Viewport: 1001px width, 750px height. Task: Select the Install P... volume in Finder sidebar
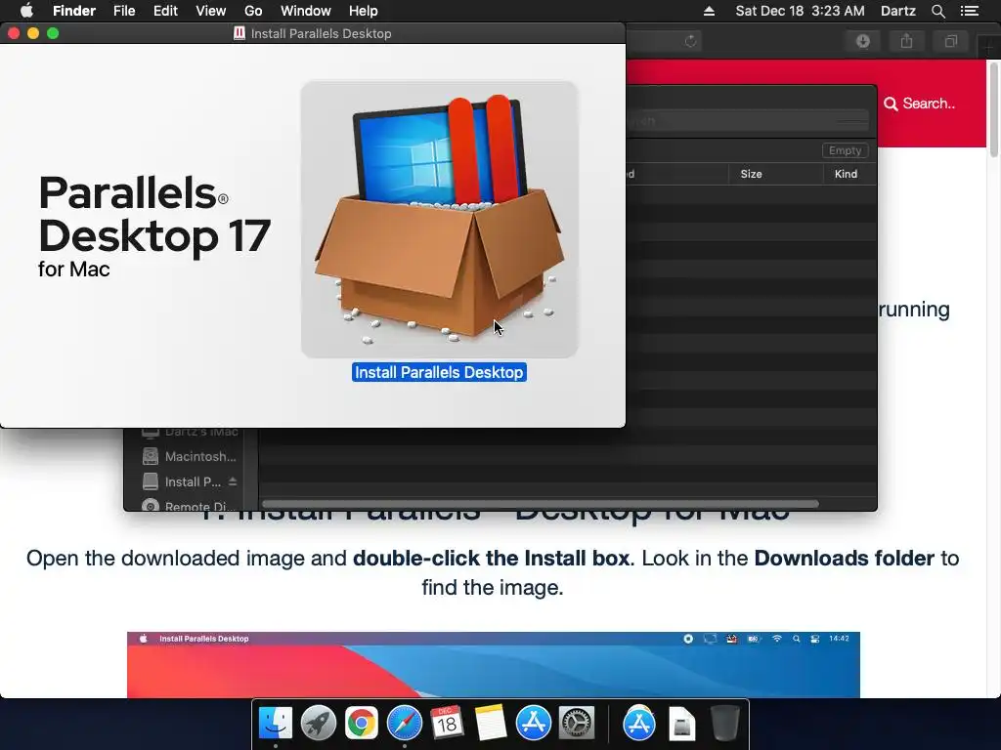pyautogui.click(x=182, y=482)
